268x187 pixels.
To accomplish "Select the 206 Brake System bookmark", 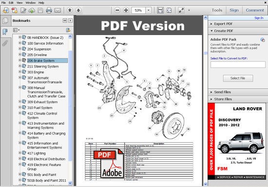I will [47, 60].
